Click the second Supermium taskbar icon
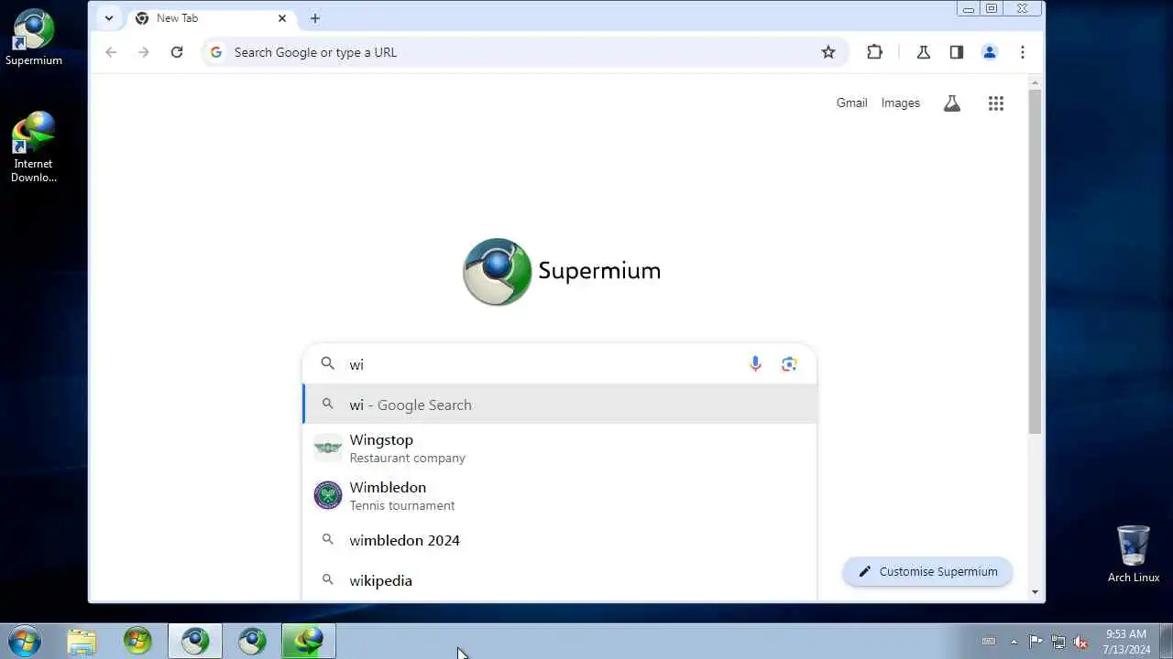This screenshot has width=1173, height=659. click(252, 641)
